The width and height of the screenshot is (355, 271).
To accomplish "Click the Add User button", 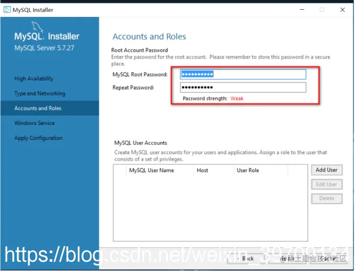I will point(326,170).
